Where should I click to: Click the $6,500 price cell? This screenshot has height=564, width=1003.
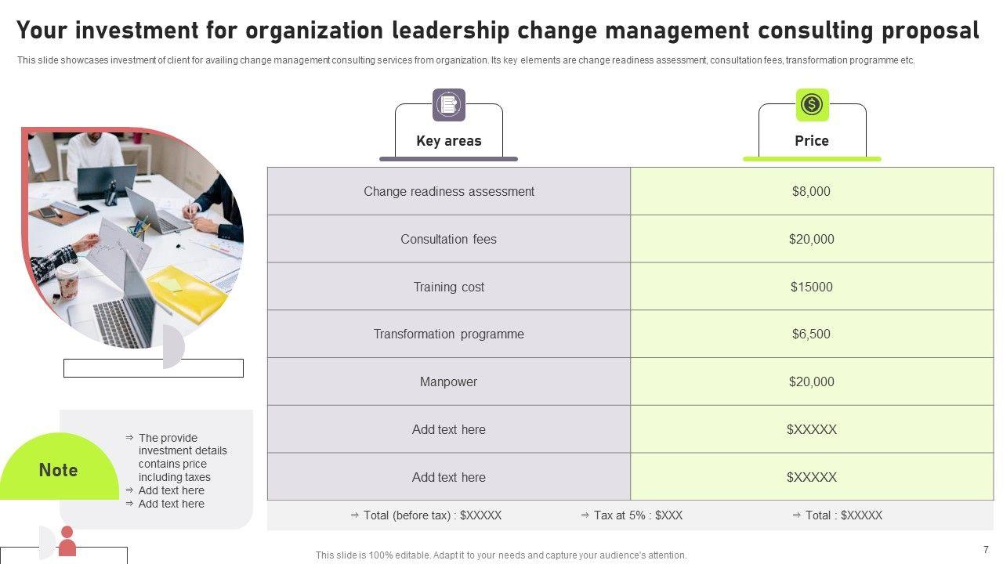tap(811, 334)
